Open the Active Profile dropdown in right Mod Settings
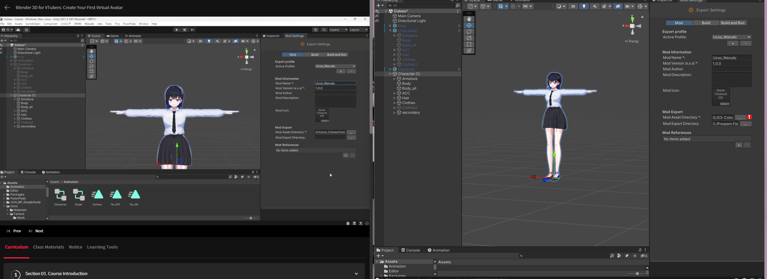 (x=732, y=37)
